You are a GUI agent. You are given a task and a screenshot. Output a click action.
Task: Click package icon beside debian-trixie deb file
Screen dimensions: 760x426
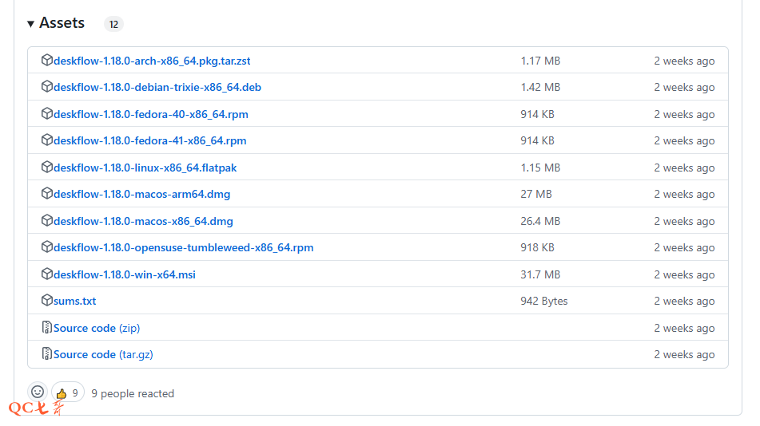click(x=47, y=87)
